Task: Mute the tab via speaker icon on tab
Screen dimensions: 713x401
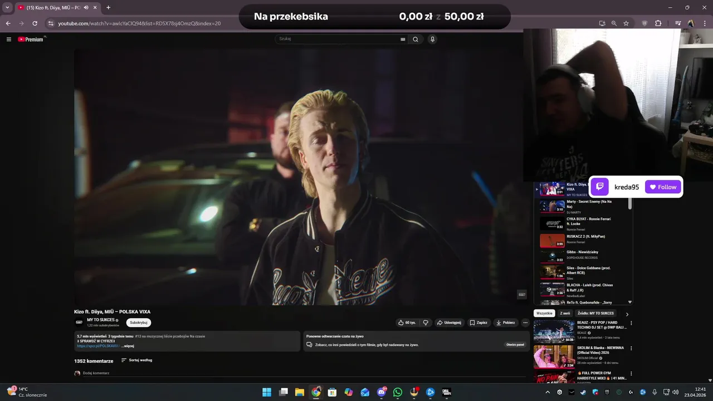Action: [x=86, y=7]
